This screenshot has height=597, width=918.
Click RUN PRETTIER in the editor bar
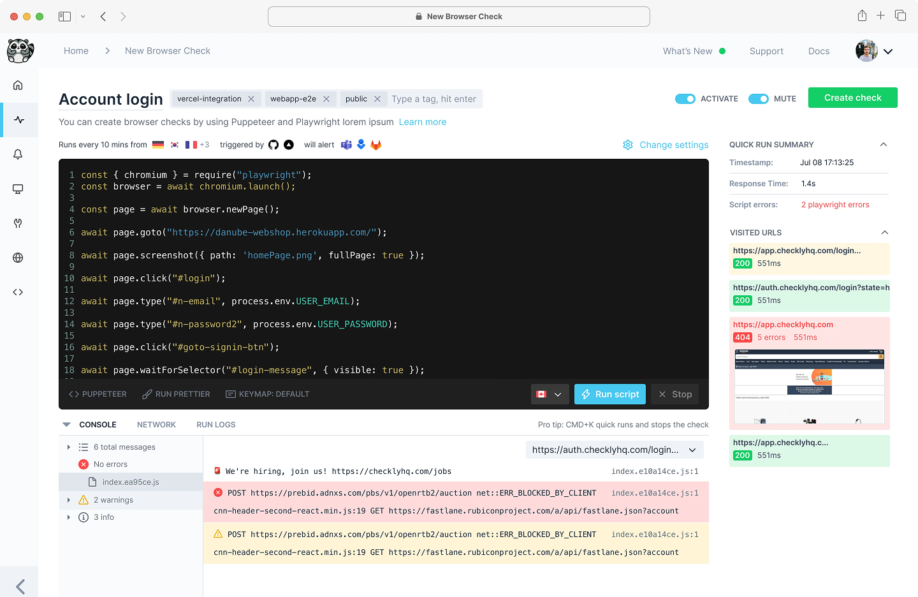coord(176,394)
